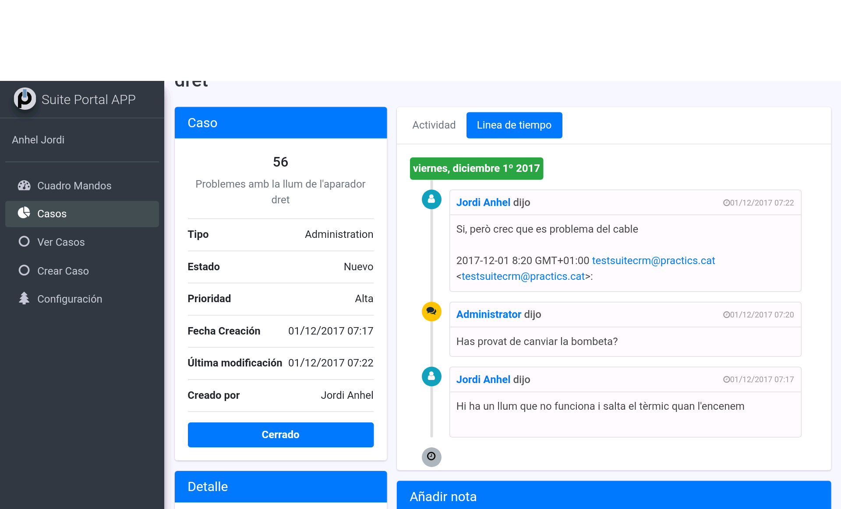Screen dimensions: 841x509
Task: Toggle visibility of case timeline entries
Action: pos(514,125)
